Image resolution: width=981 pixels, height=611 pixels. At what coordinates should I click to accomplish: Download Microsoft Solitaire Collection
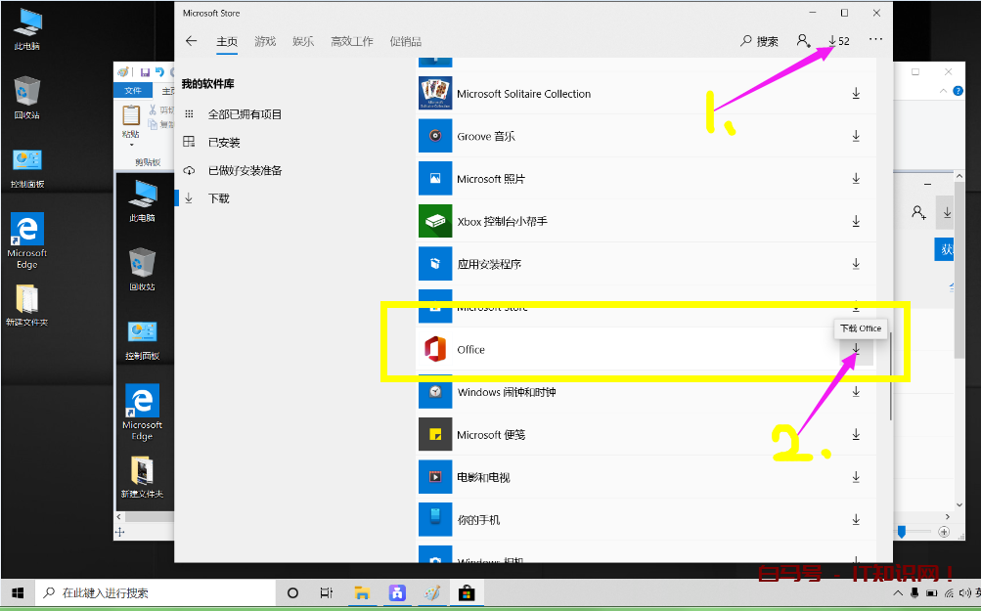856,94
